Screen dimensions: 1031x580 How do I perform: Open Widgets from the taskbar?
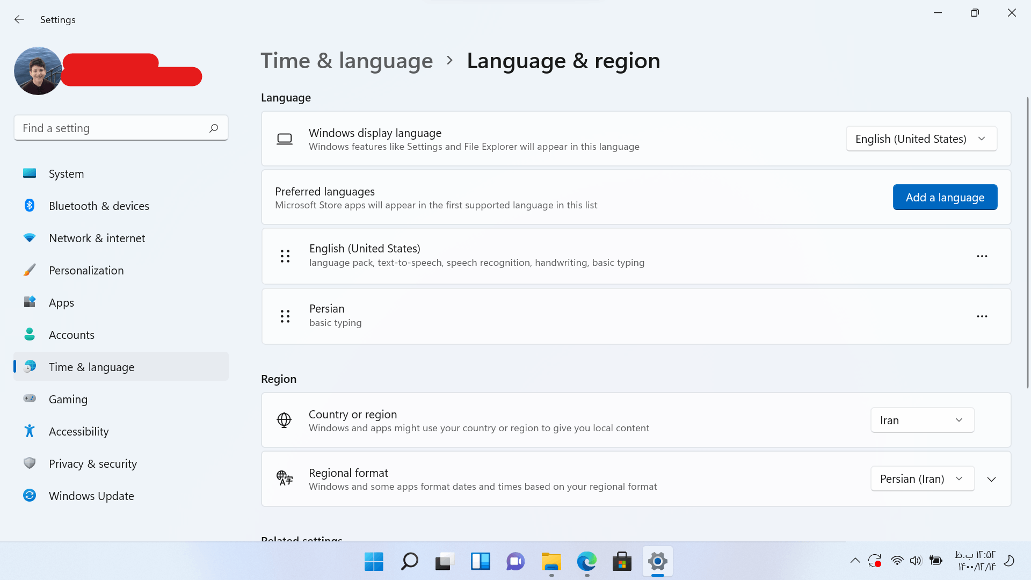pyautogui.click(x=481, y=561)
